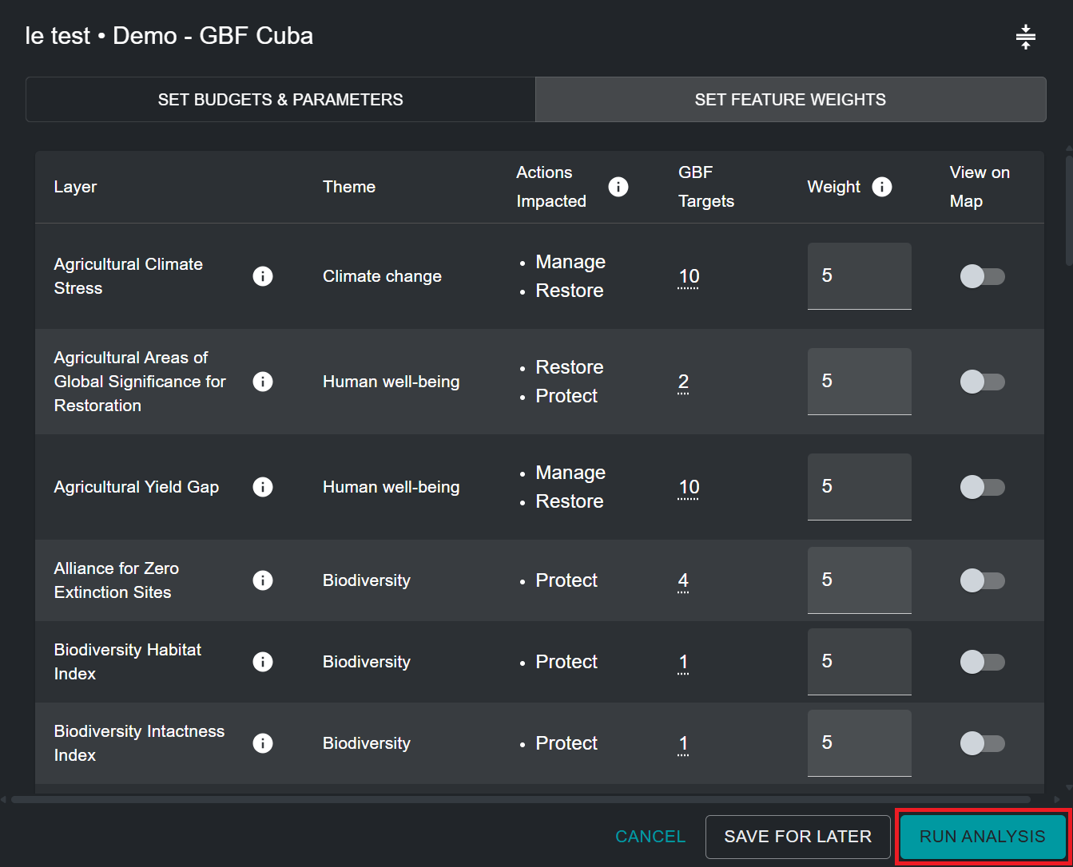Screen dimensions: 1073x867
Task: Click the horizontal scrollbar below the table
Action: click(x=519, y=799)
